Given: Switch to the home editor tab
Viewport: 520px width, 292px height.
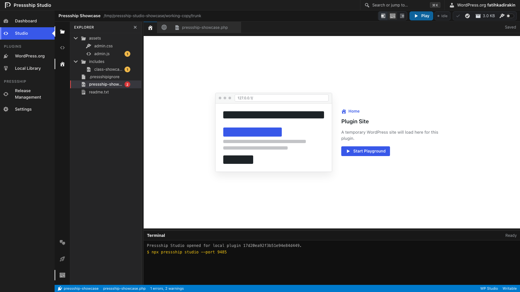Looking at the screenshot, I should coord(150,28).
